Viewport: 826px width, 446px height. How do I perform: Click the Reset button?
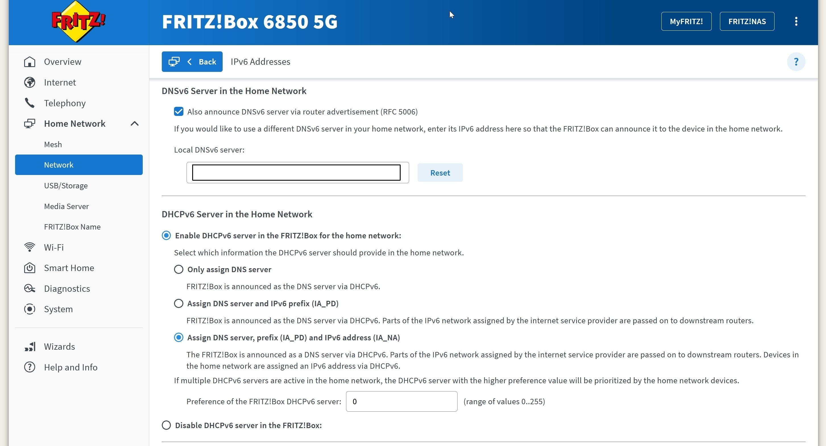tap(440, 173)
